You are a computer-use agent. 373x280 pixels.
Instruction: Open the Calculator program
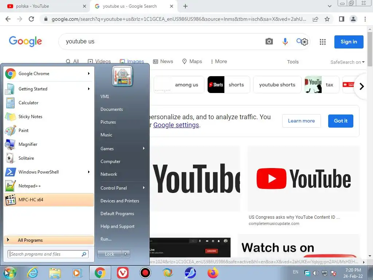click(x=49, y=102)
